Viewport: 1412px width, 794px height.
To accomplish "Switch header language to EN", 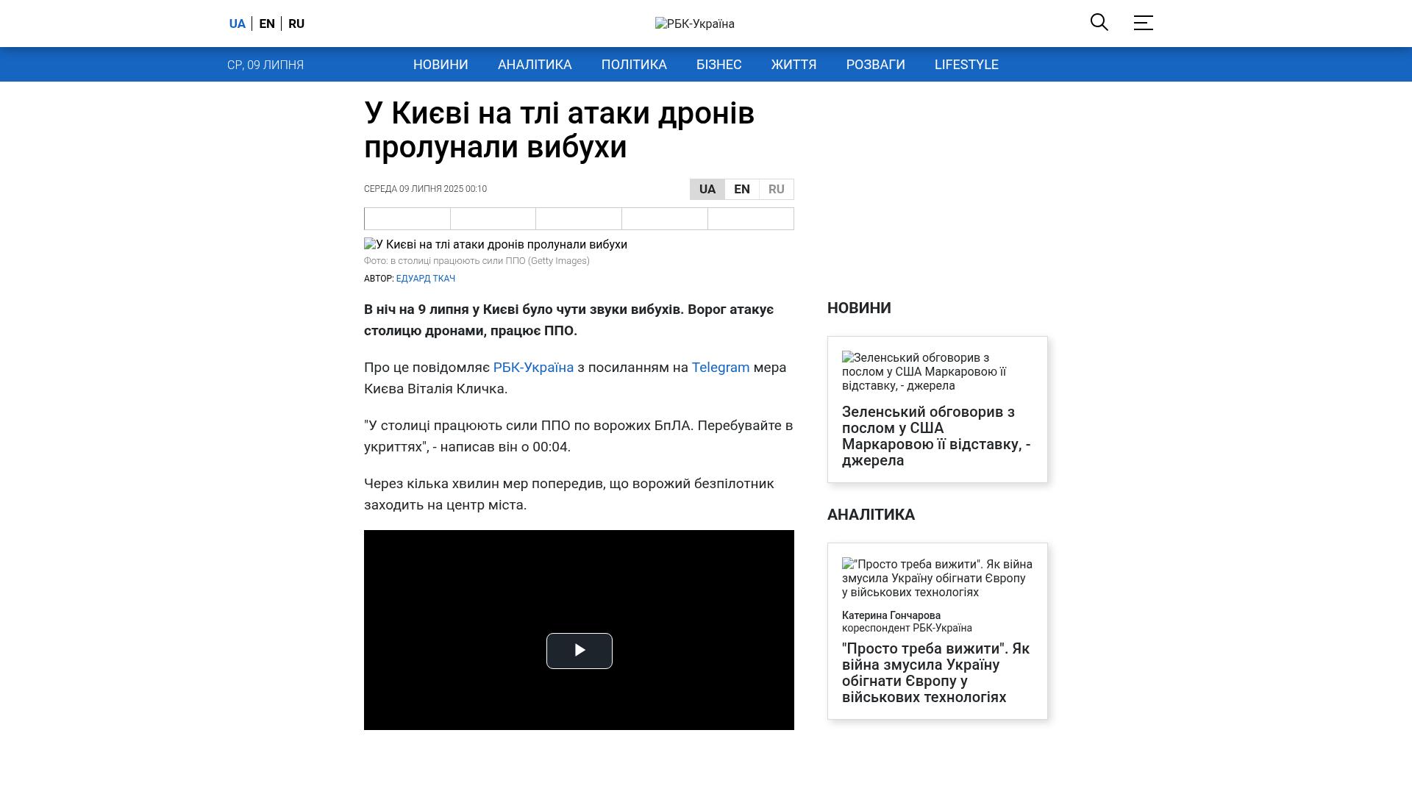I will point(267,24).
